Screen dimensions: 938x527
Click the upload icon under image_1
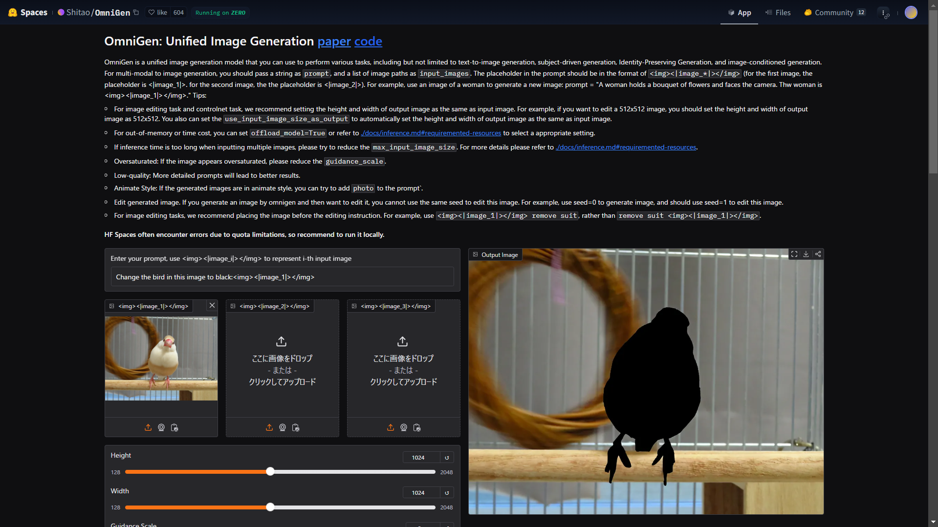tap(148, 428)
